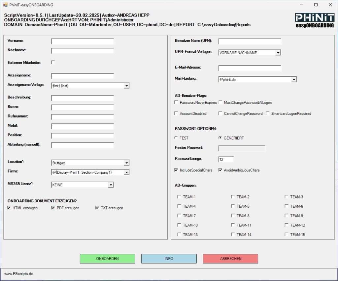338x281 pixels.
Task: Click the ONBOARDEN button
Action: (107, 259)
